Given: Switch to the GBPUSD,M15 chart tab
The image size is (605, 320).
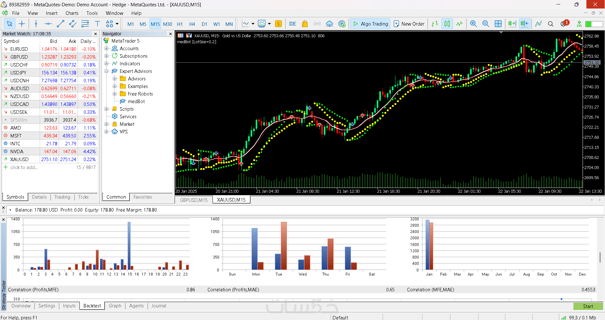Looking at the screenshot, I should [x=194, y=200].
